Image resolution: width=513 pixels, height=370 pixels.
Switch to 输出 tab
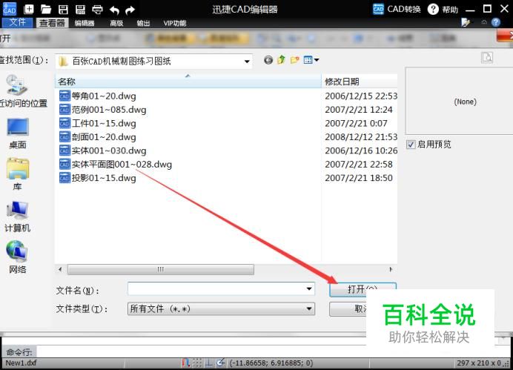point(143,23)
